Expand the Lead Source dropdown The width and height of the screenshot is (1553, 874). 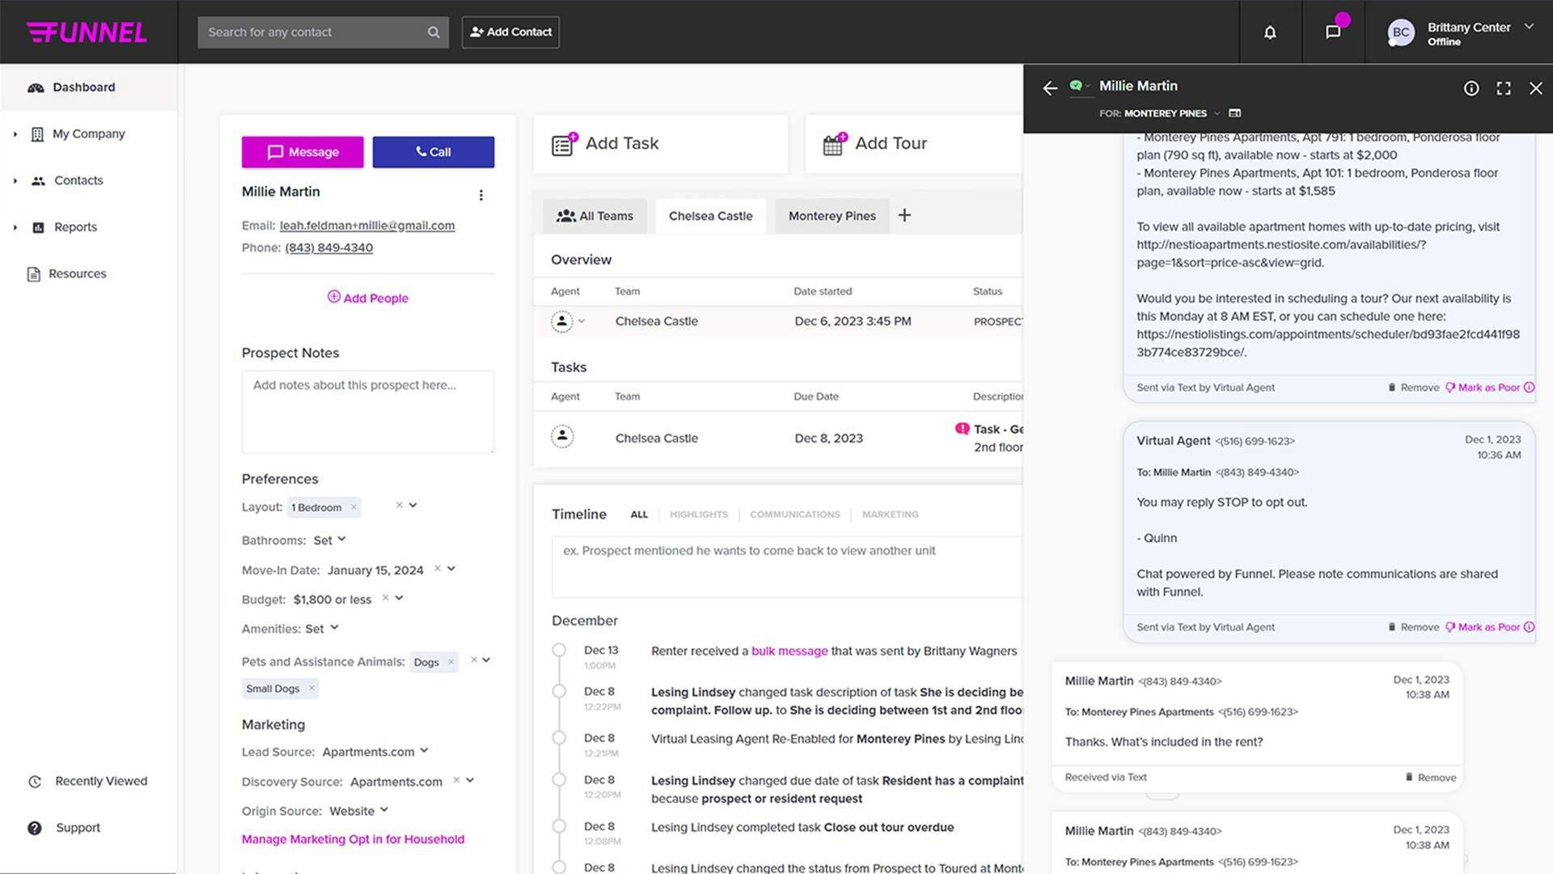[x=424, y=752]
